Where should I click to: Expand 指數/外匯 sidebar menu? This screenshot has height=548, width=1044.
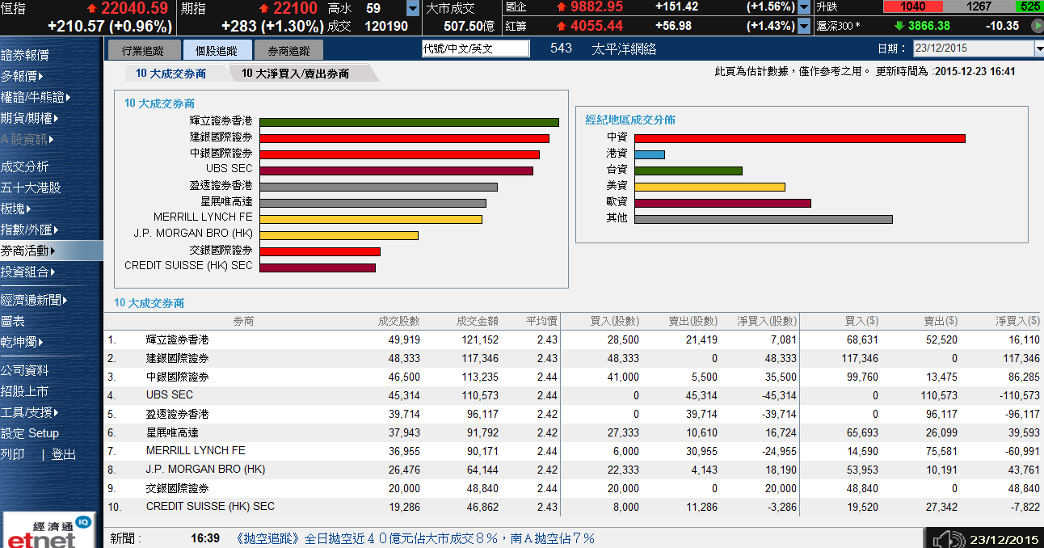click(x=29, y=230)
